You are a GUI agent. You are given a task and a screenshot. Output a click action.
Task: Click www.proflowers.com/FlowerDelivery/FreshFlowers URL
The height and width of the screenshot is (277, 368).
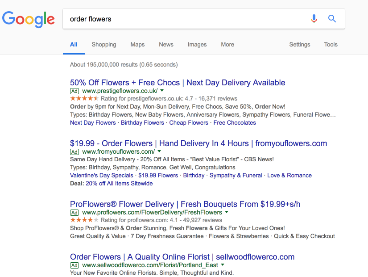(152, 212)
